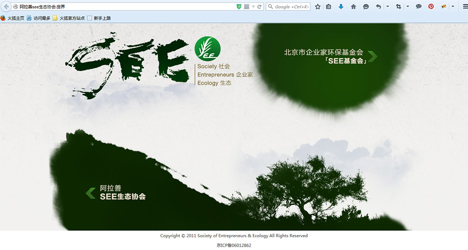468x250 pixels.
Task: Click right chevron beside SEE基金会
Action: (372, 56)
